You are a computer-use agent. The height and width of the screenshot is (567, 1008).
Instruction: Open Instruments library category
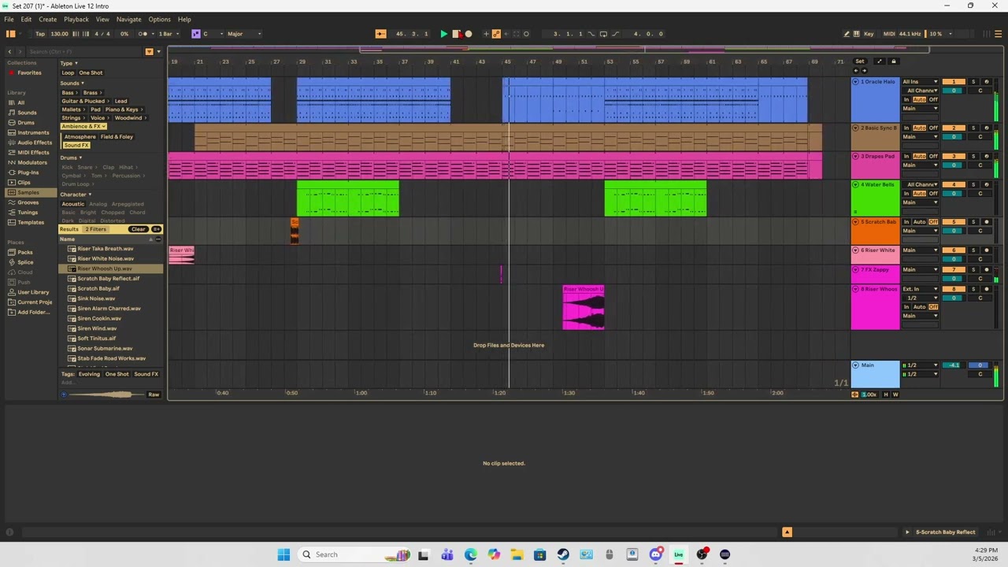click(x=33, y=132)
